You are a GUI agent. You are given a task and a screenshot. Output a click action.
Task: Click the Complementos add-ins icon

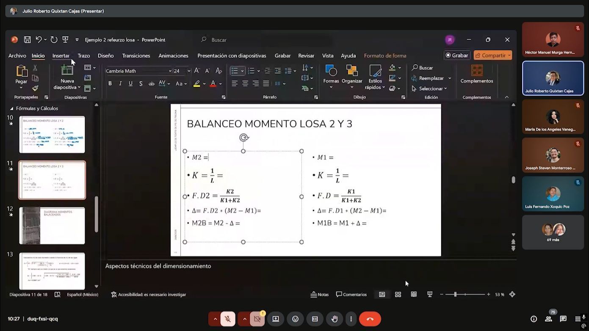tap(477, 70)
